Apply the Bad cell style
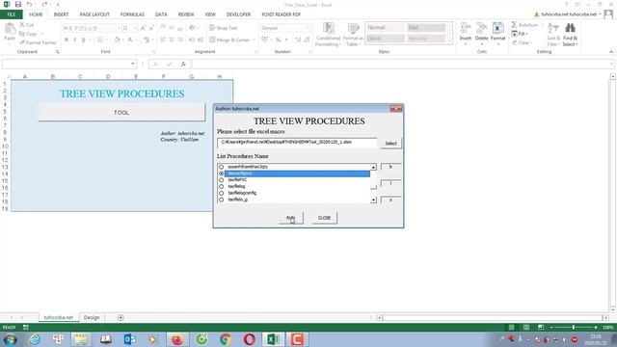The height and width of the screenshot is (347, 617). pyautogui.click(x=426, y=28)
